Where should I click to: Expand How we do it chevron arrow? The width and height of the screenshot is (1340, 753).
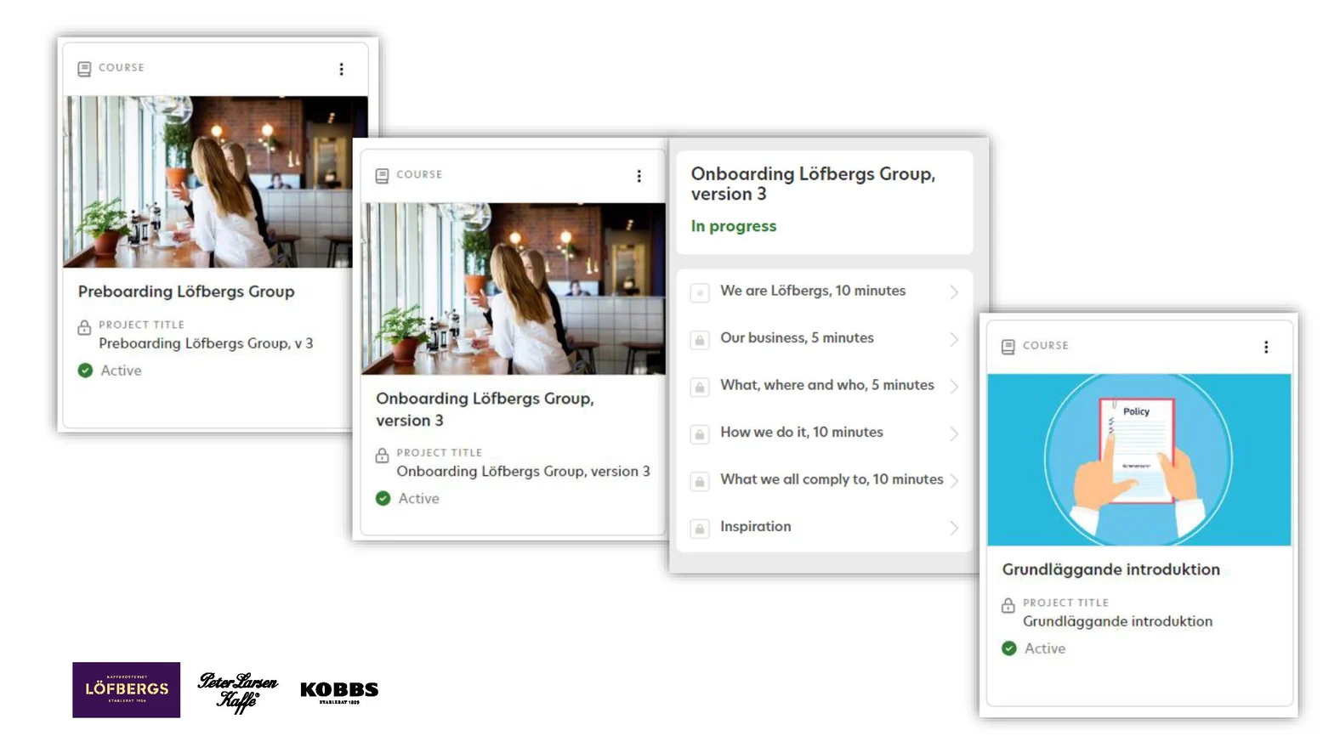coord(954,433)
